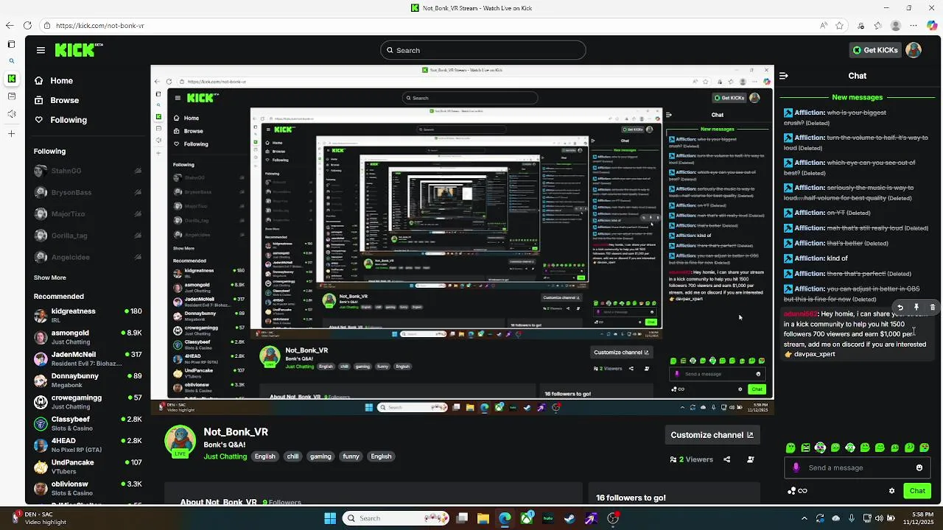This screenshot has height=530, width=943.
Task: Open Gorilla_tag followed channel
Action: coord(88,236)
